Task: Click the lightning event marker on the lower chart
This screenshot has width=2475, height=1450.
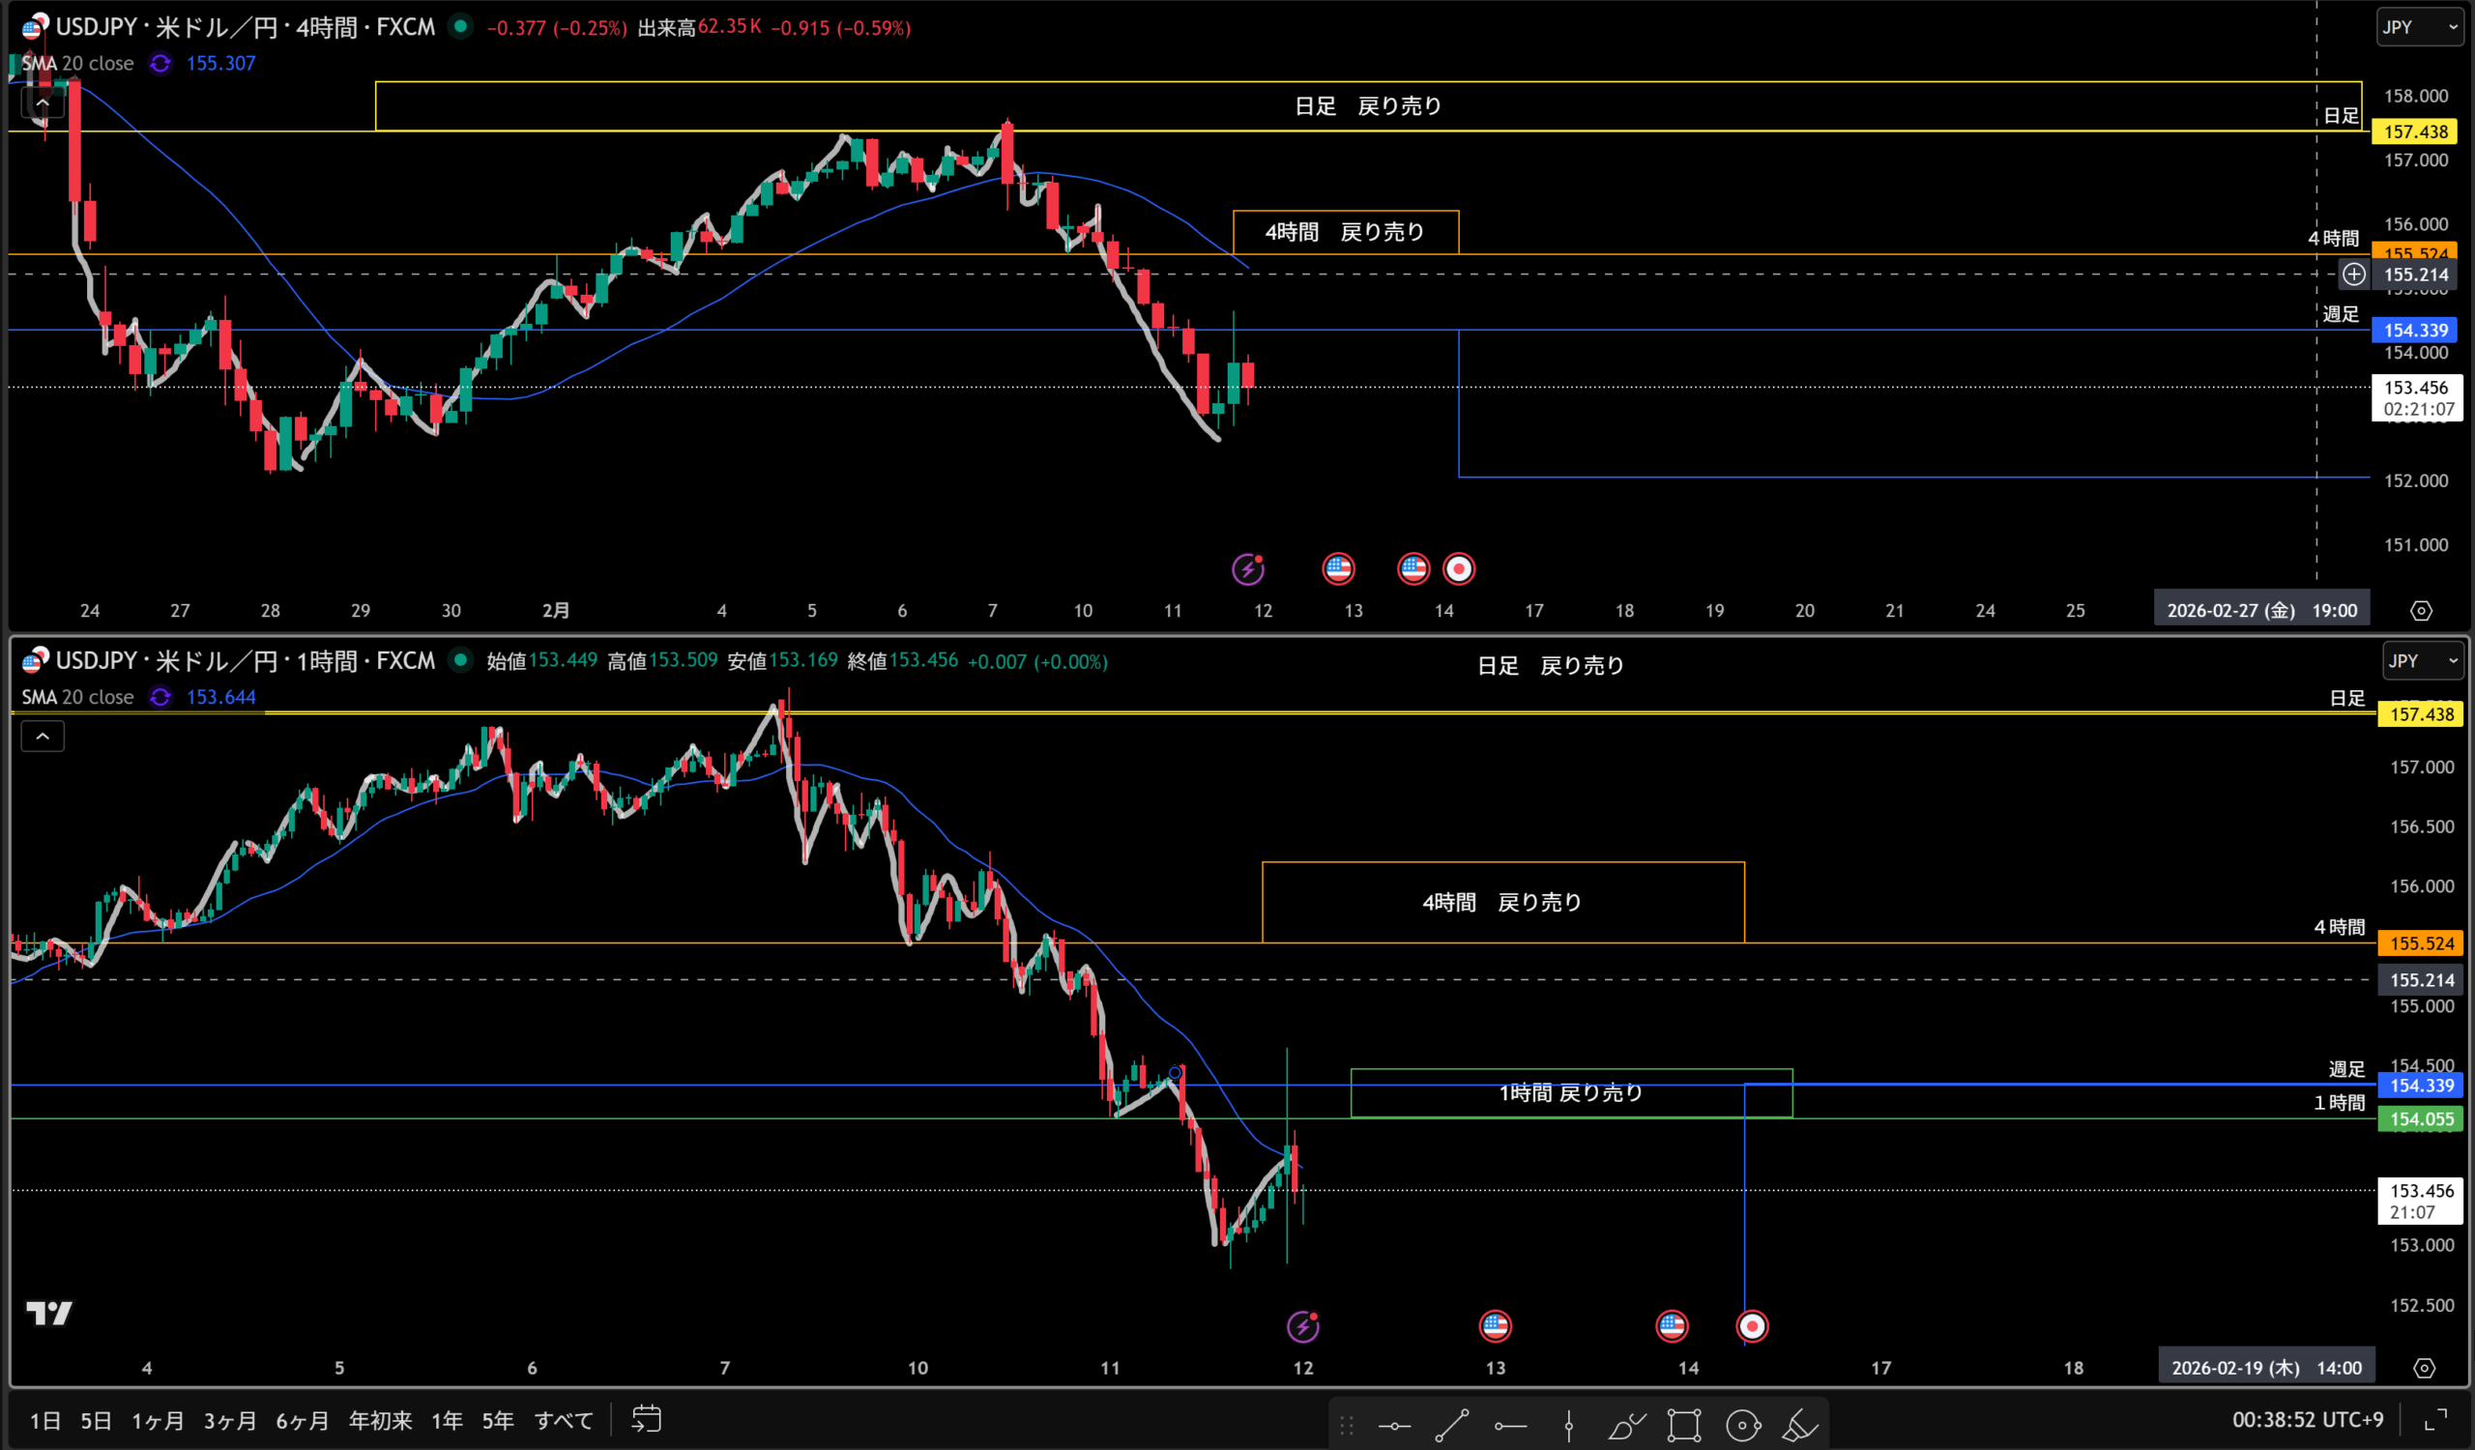Action: click(x=1302, y=1327)
